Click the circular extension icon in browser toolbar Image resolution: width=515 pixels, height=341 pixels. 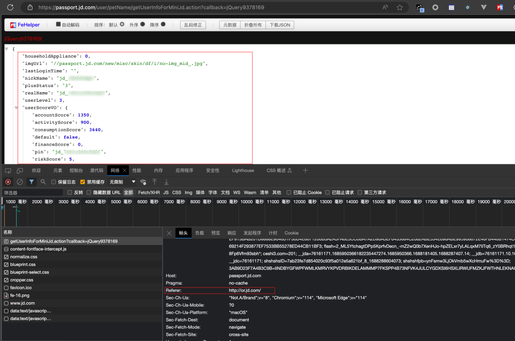pyautogui.click(x=435, y=7)
